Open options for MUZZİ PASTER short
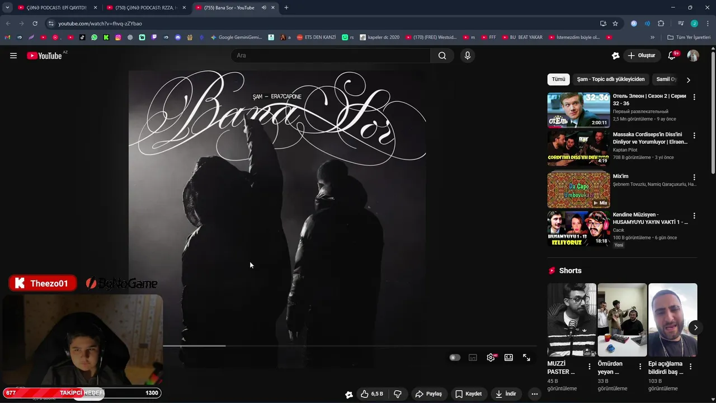Screen dimensions: 716x403 [x=589, y=367]
